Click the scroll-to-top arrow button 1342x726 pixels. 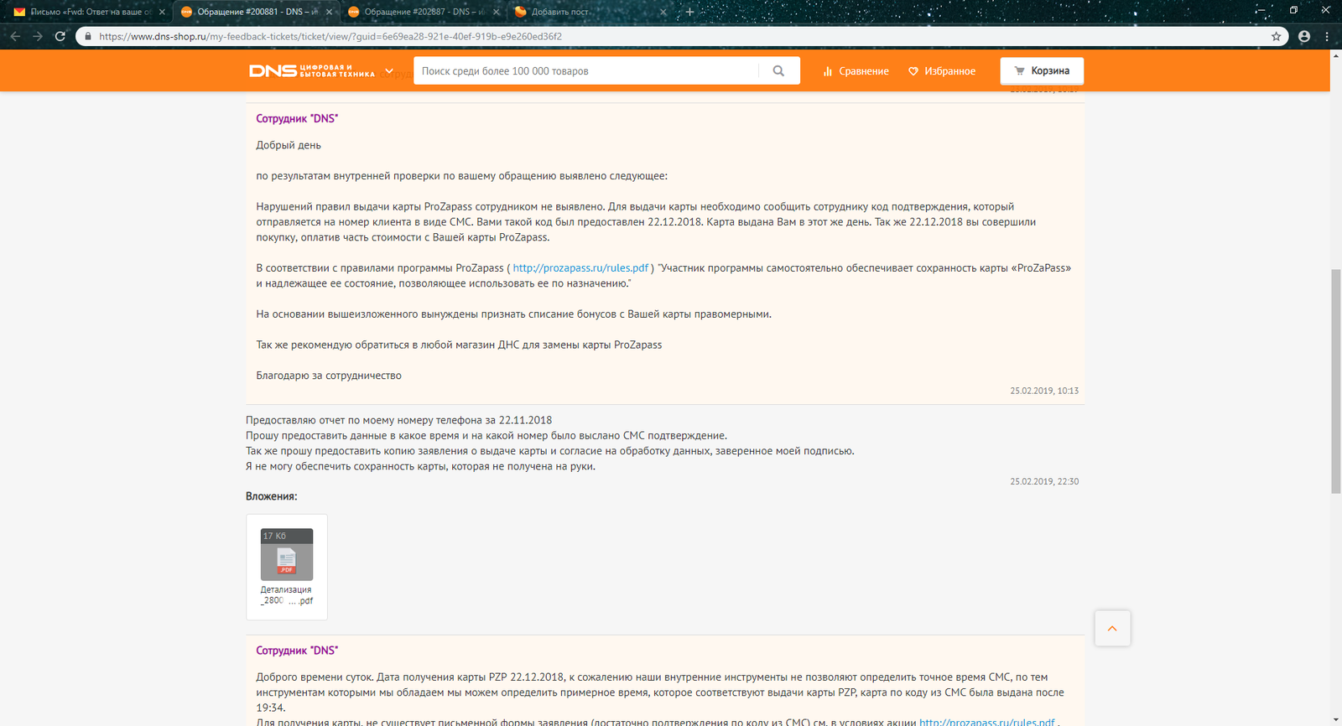click(x=1112, y=629)
